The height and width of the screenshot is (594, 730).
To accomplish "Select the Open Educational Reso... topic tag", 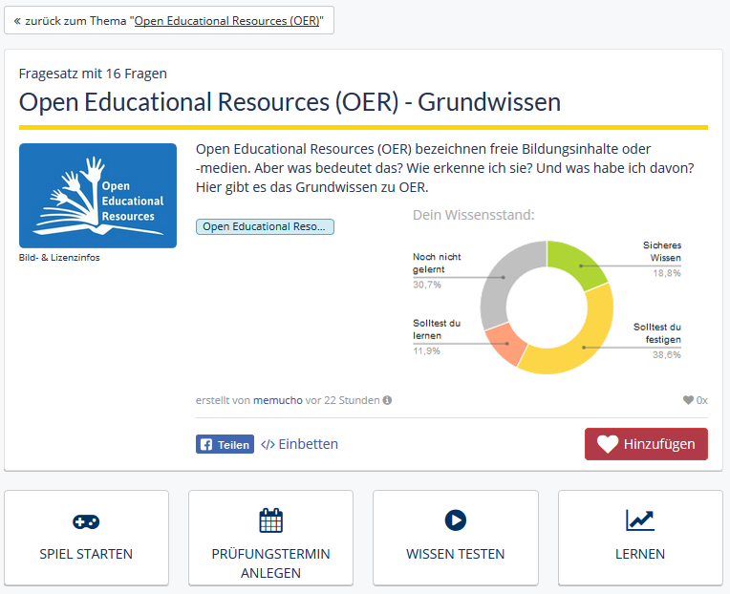I will (265, 226).
